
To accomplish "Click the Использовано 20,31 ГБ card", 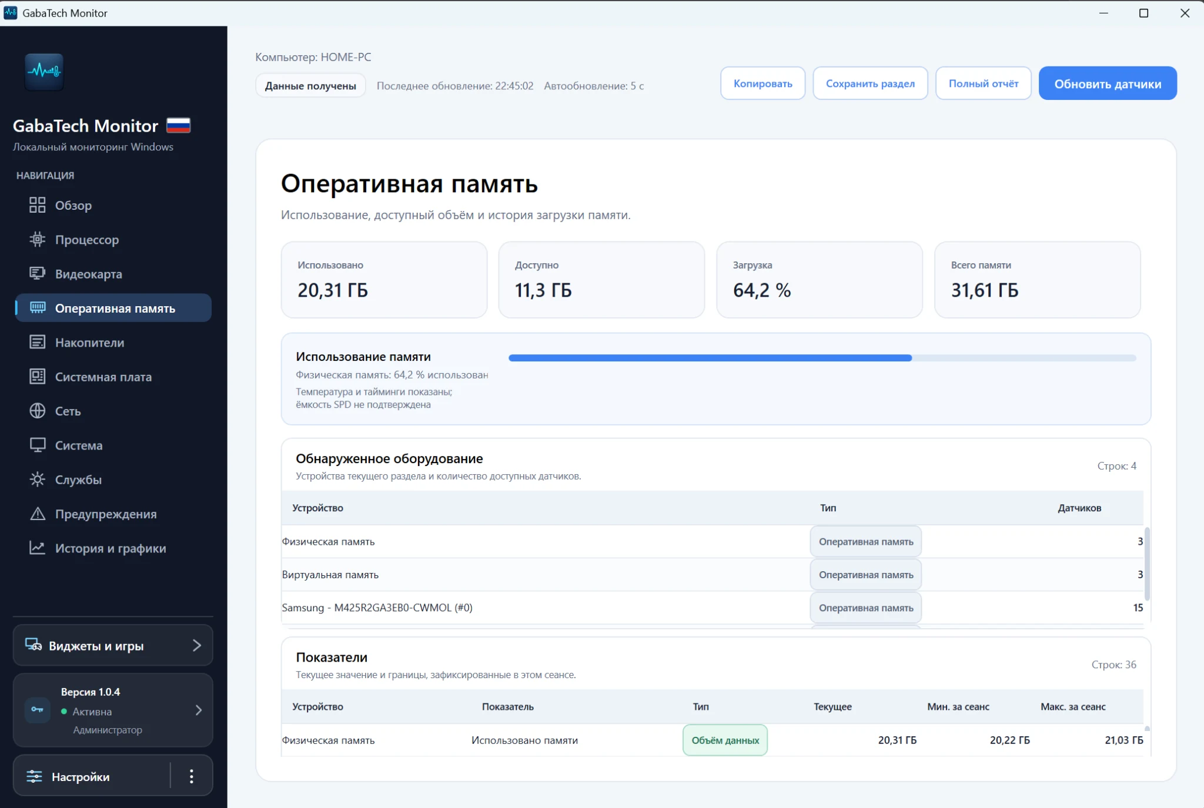I will tap(384, 280).
